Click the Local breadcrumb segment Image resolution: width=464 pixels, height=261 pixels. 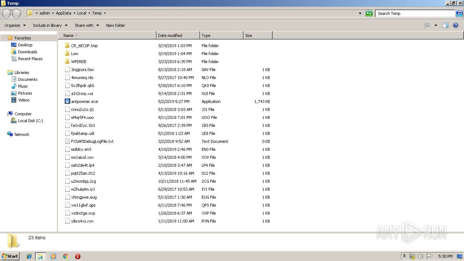click(82, 13)
